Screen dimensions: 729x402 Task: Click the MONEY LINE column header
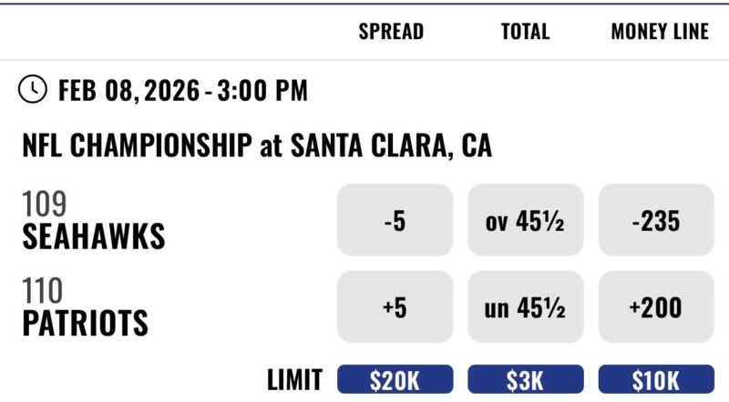[x=659, y=32]
